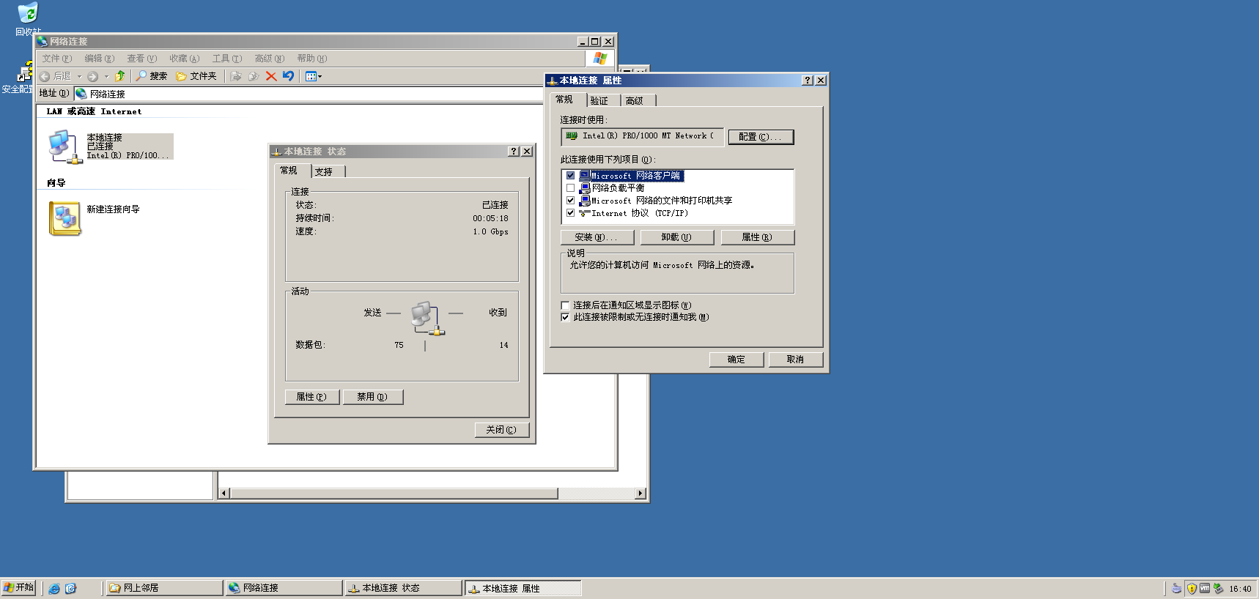Click the 回收站 Recycle Bin desktop icon
Image resolution: width=1259 pixels, height=599 pixels.
coord(28,12)
